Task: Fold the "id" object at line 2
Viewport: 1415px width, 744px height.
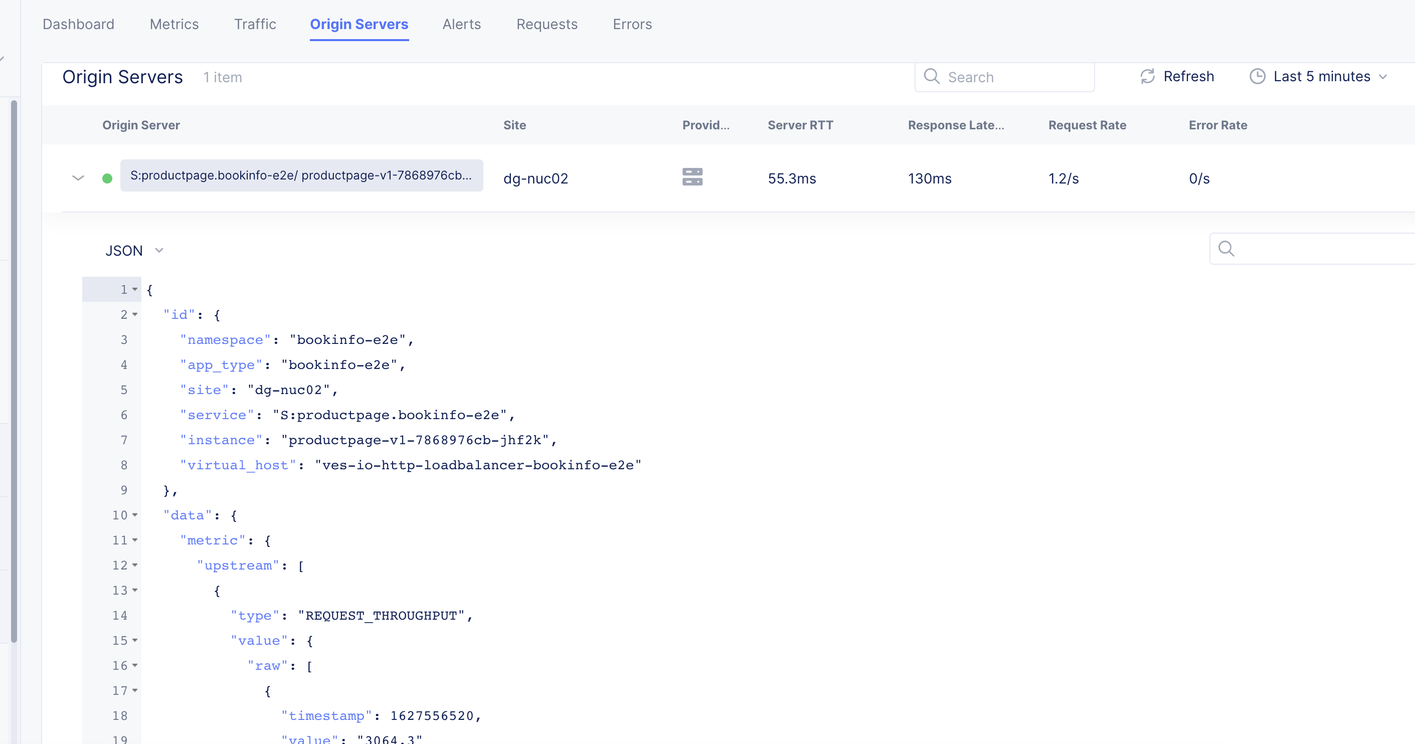Action: [x=135, y=315]
